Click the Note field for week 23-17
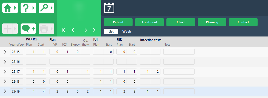The width and height of the screenshot is (268, 98). point(179,72)
